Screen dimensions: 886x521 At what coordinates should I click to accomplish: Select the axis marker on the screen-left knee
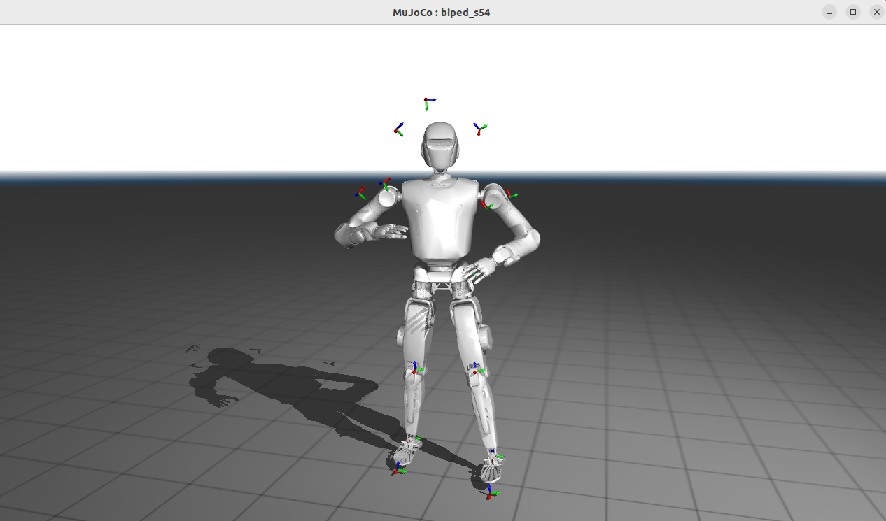pos(416,369)
